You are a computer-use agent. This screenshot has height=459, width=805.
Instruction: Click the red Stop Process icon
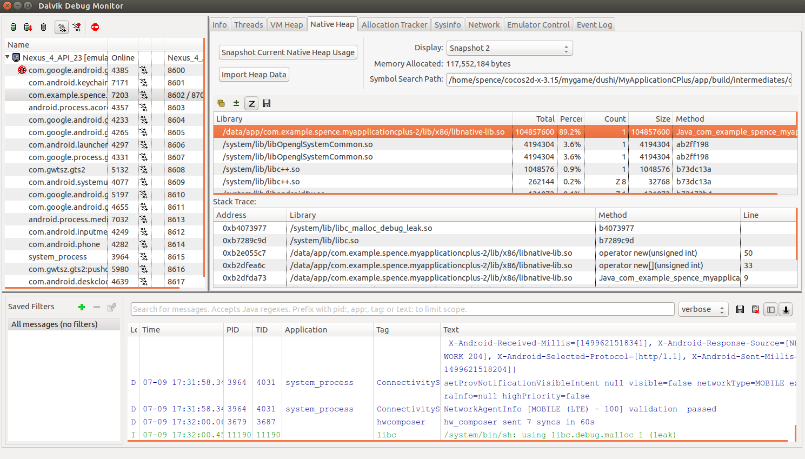click(x=95, y=27)
